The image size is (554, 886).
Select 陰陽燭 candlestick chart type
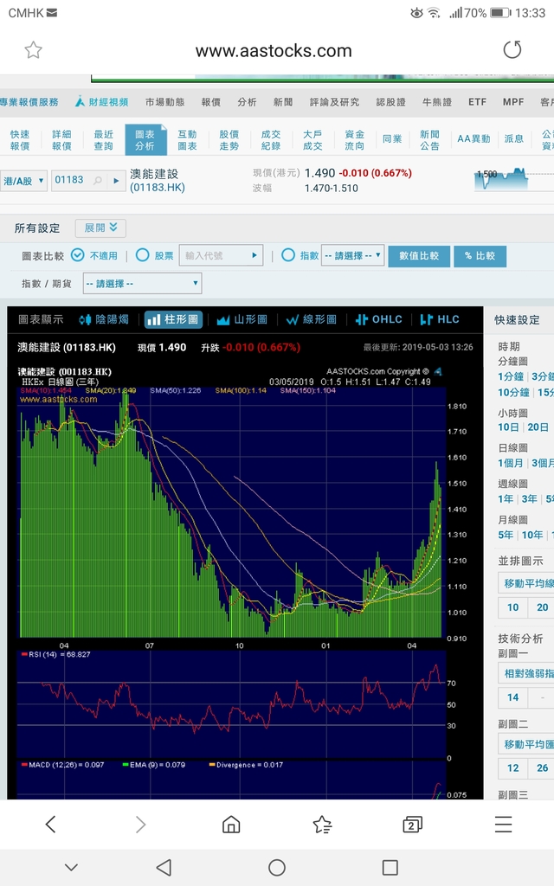pos(104,320)
